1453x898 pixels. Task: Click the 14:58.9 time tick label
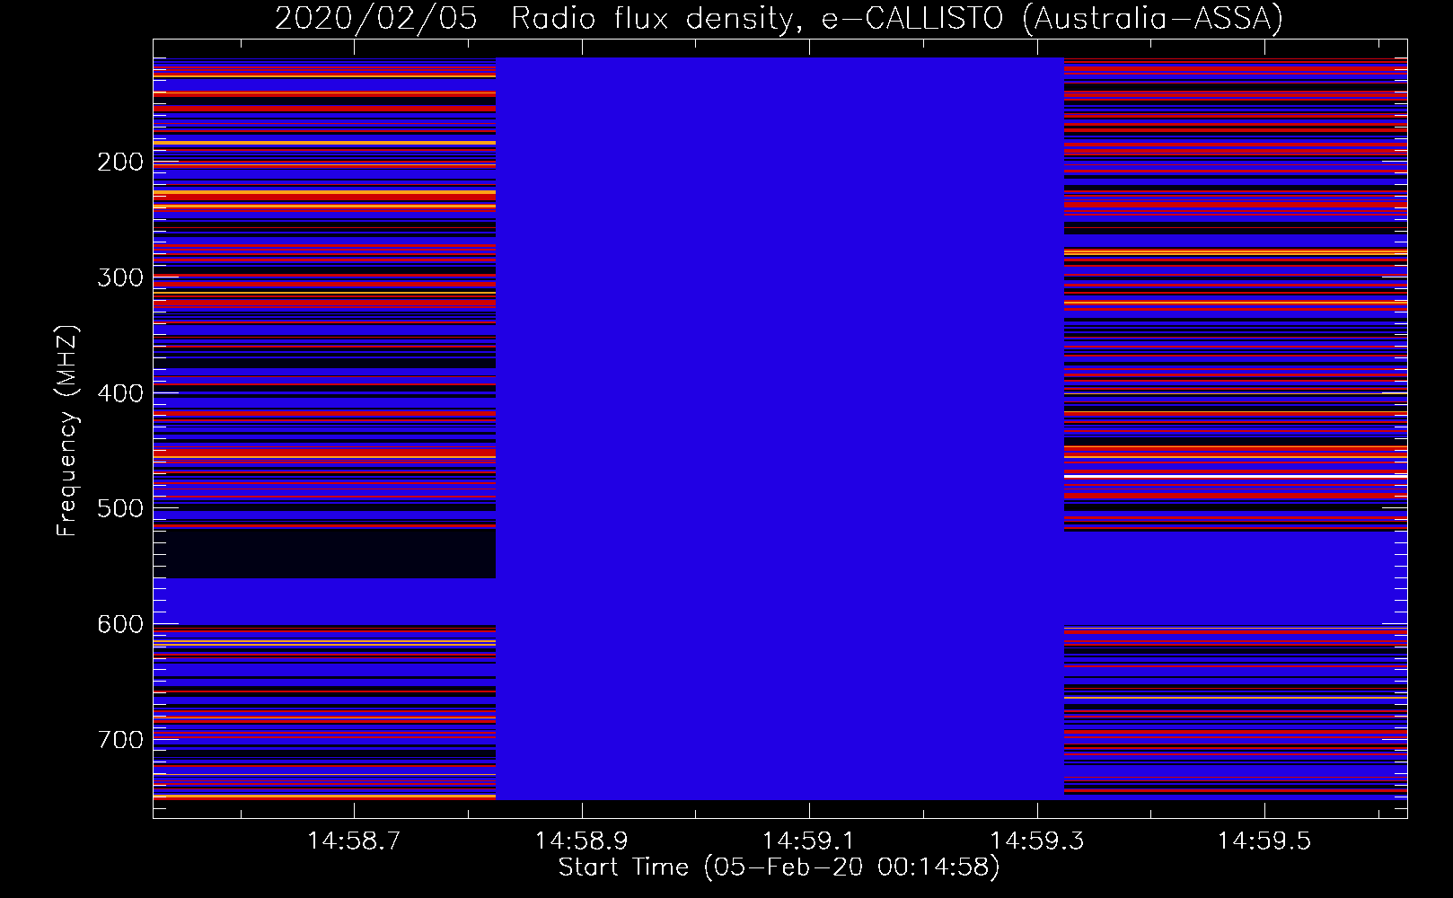pyautogui.click(x=581, y=841)
